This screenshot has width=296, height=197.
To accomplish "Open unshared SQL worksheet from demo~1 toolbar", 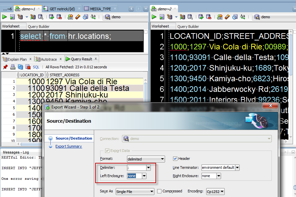I will 70,17.
